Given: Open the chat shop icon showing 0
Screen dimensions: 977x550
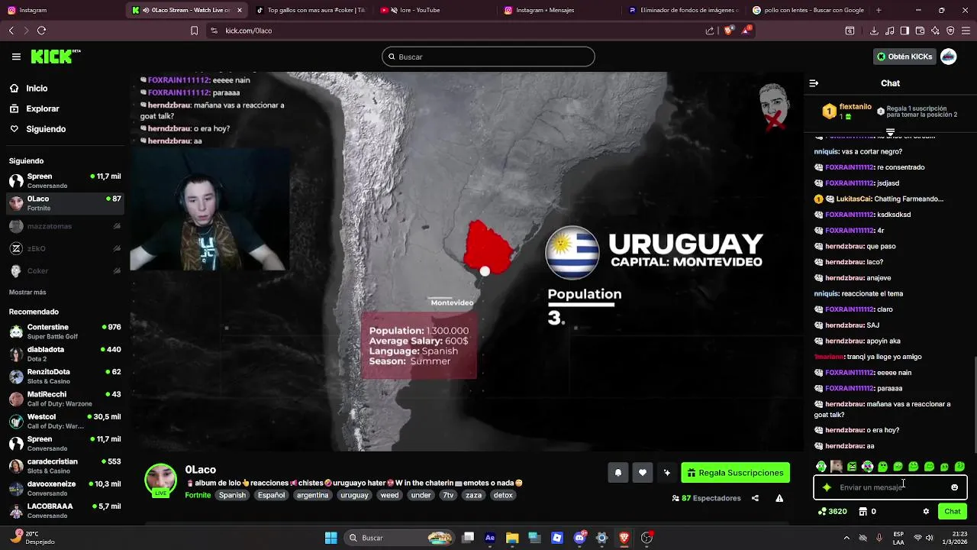Looking at the screenshot, I should click(867, 512).
